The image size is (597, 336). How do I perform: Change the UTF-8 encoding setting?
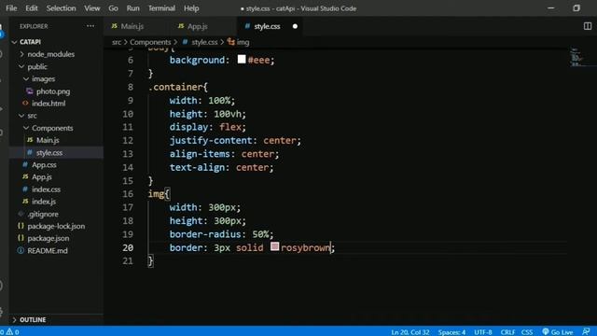tap(483, 332)
